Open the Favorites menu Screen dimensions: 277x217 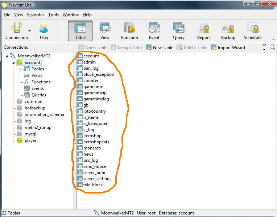[x=36, y=15]
